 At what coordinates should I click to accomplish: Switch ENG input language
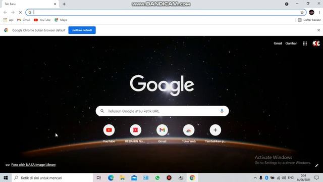coord(291,177)
